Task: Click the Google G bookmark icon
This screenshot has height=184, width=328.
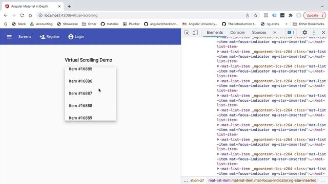Action: click(x=6, y=24)
